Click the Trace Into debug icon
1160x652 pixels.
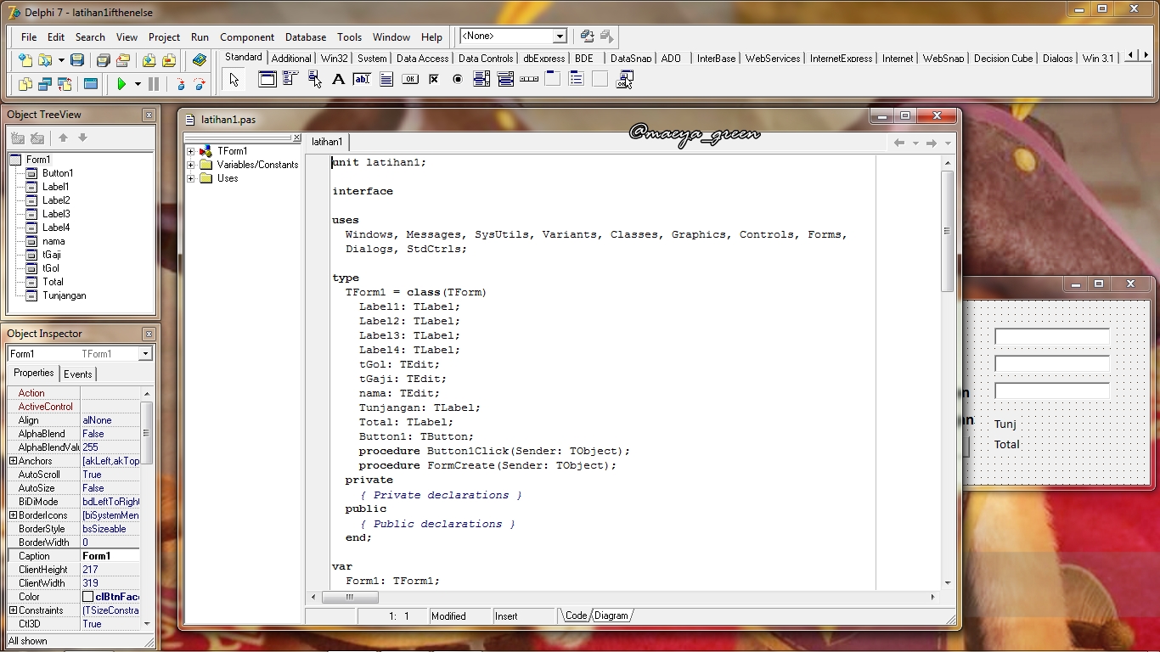point(180,84)
